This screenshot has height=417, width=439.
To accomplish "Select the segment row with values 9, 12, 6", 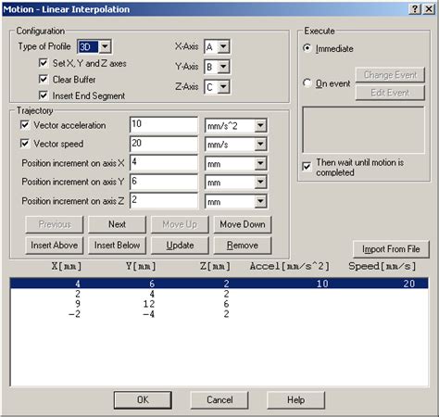I will [x=219, y=304].
